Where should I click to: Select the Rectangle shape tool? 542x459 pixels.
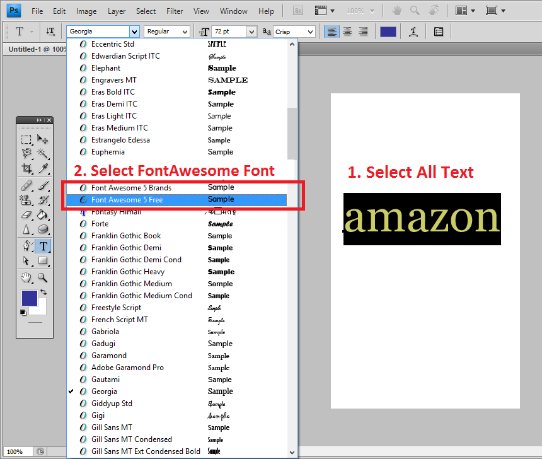(43, 260)
